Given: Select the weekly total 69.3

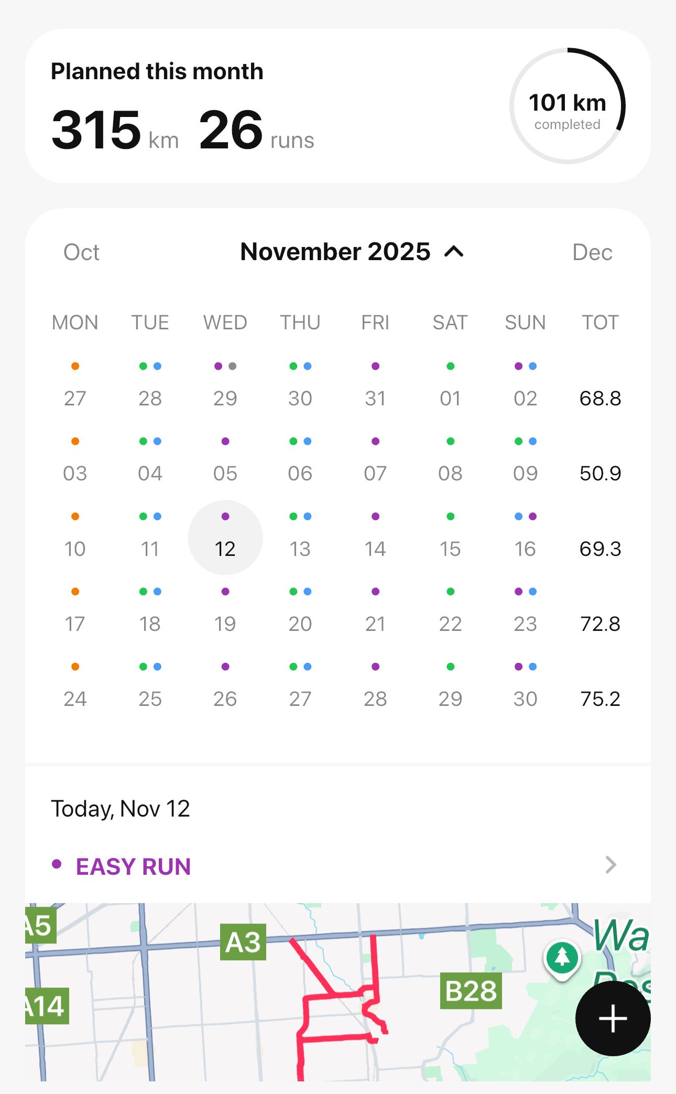Looking at the screenshot, I should click(x=600, y=549).
